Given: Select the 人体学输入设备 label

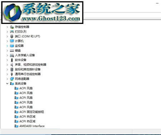Looking at the screenshot, I should pos(25,55).
